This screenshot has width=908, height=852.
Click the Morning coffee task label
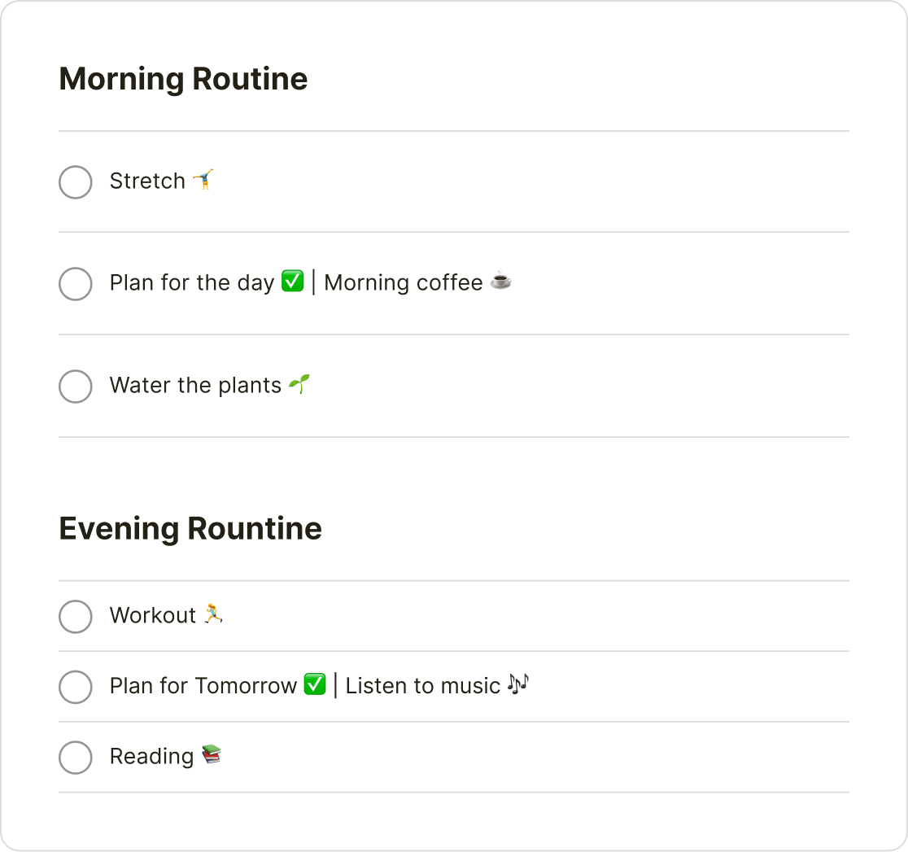click(404, 282)
